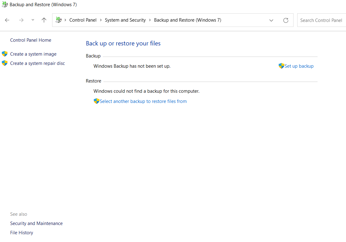Open the recent locations dropdown arrow
Image resolution: width=346 pixels, height=242 pixels.
point(33,20)
